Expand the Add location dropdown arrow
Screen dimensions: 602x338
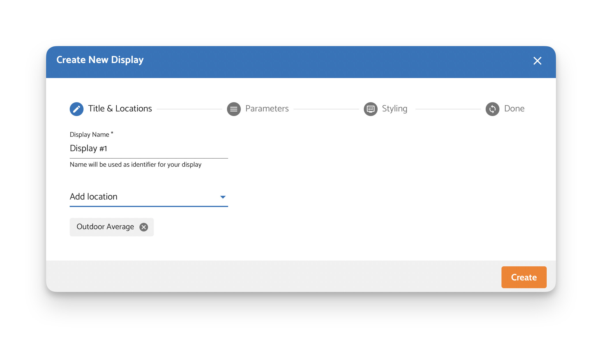pyautogui.click(x=223, y=197)
